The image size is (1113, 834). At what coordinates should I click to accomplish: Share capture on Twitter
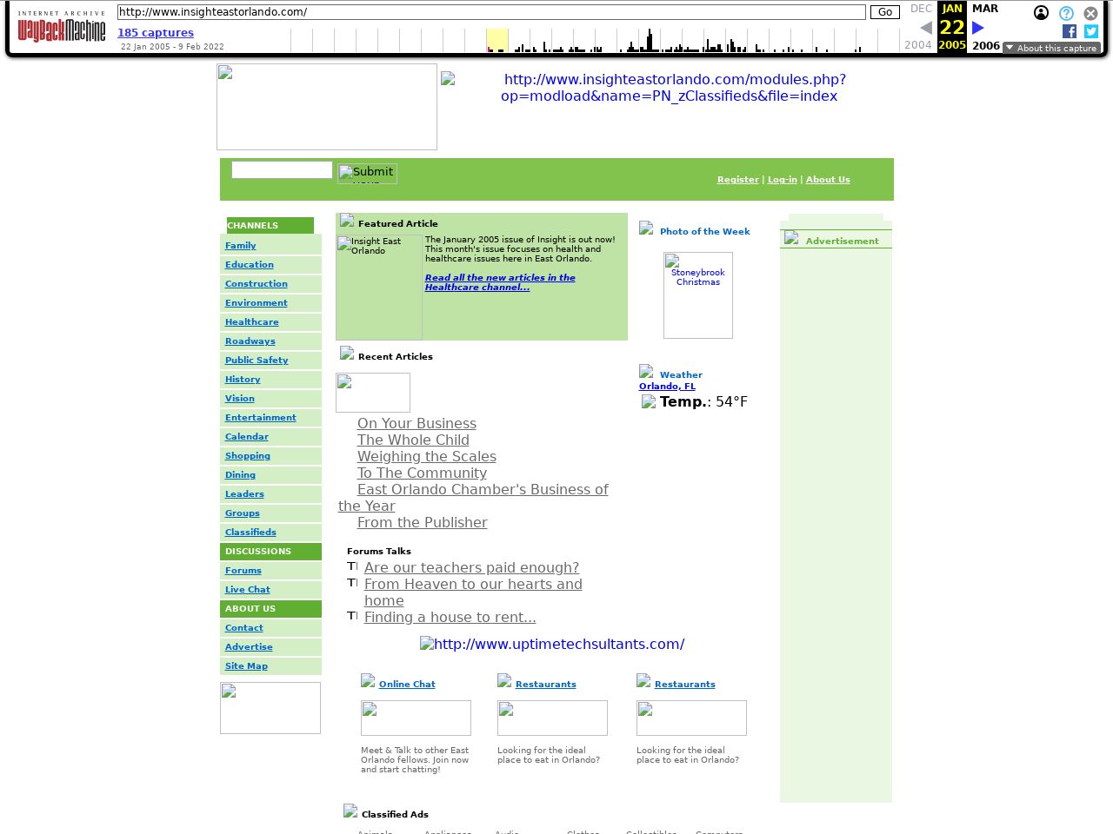pos(1091,31)
